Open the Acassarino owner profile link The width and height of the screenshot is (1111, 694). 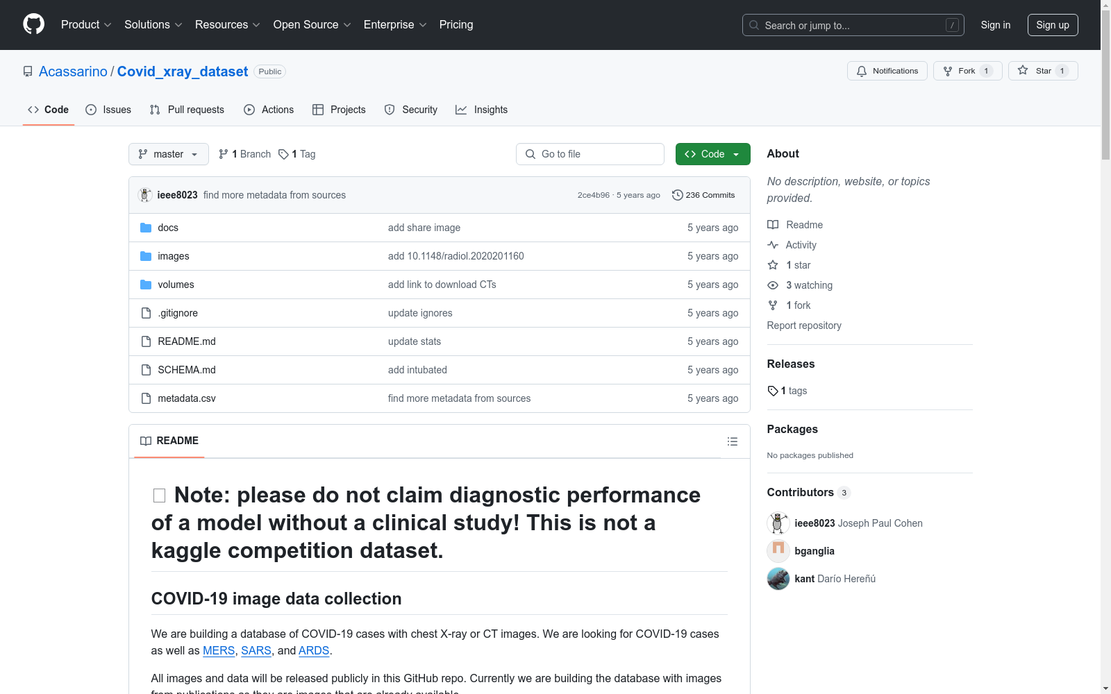pyautogui.click(x=73, y=71)
